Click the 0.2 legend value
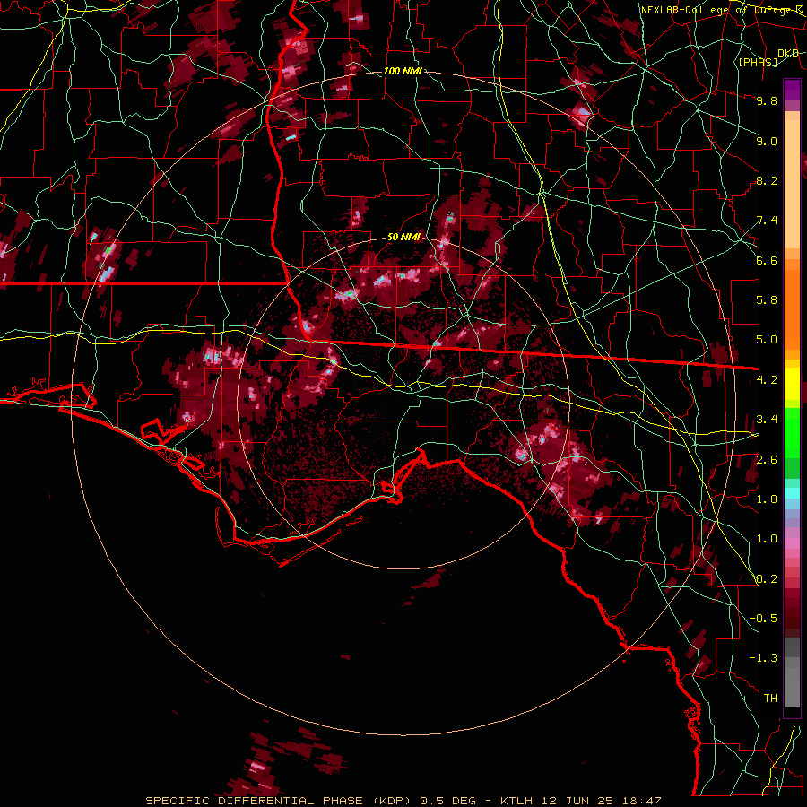The image size is (807, 807). click(x=767, y=579)
